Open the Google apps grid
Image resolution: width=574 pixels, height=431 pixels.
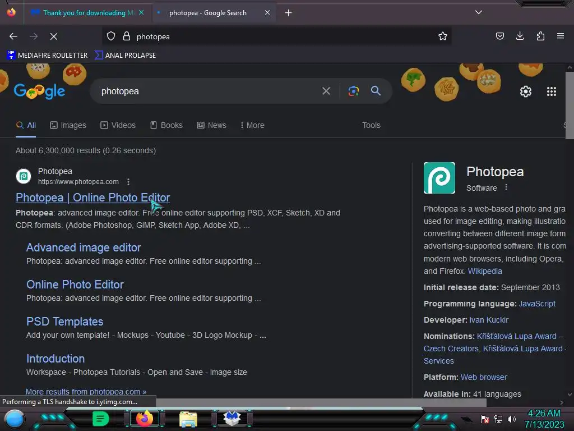[x=552, y=91]
